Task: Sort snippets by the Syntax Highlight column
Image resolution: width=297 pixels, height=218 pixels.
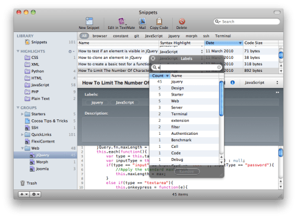Action: pos(181,43)
